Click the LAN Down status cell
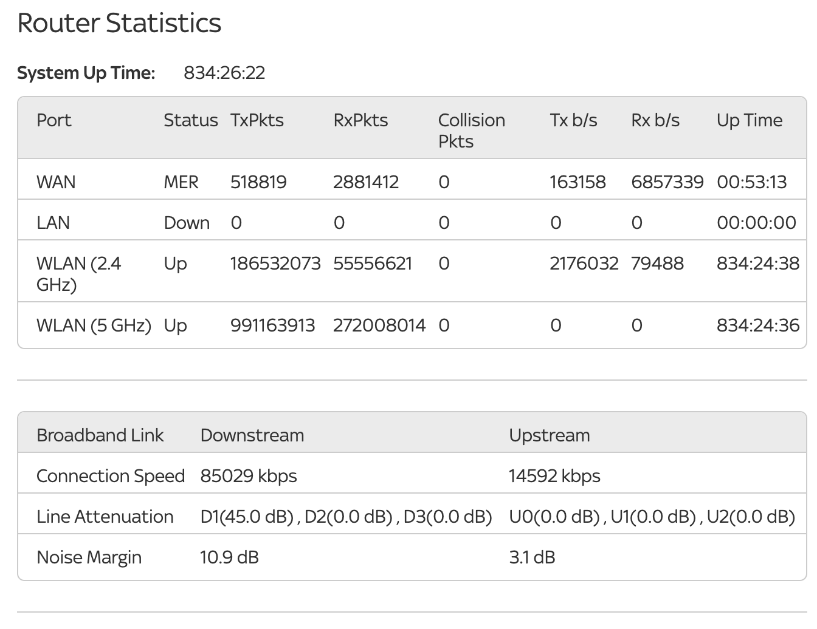The width and height of the screenshot is (817, 629). 187,223
